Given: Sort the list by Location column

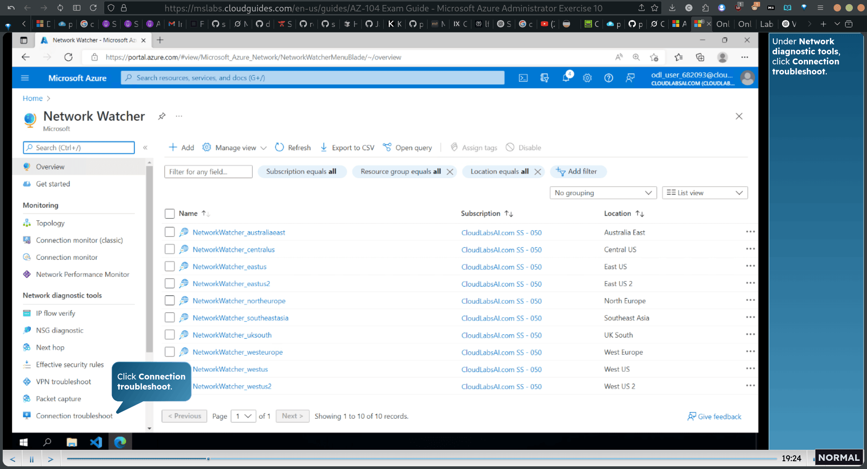Looking at the screenshot, I should click(624, 213).
